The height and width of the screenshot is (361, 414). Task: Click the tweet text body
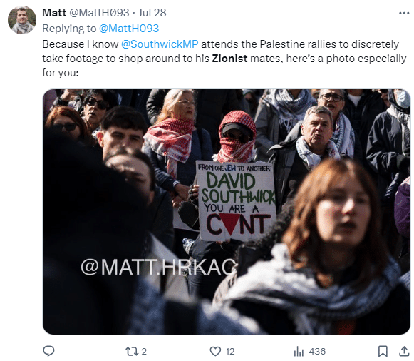pos(224,59)
